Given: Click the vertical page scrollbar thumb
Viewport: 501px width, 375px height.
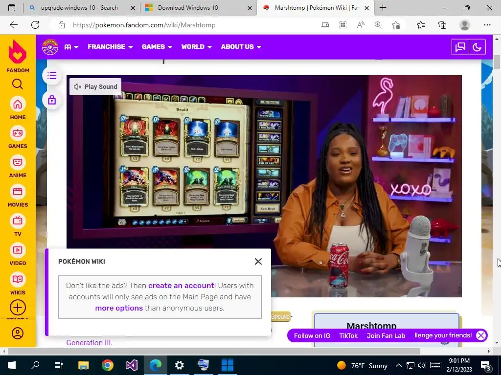Looking at the screenshot, I should [497, 62].
